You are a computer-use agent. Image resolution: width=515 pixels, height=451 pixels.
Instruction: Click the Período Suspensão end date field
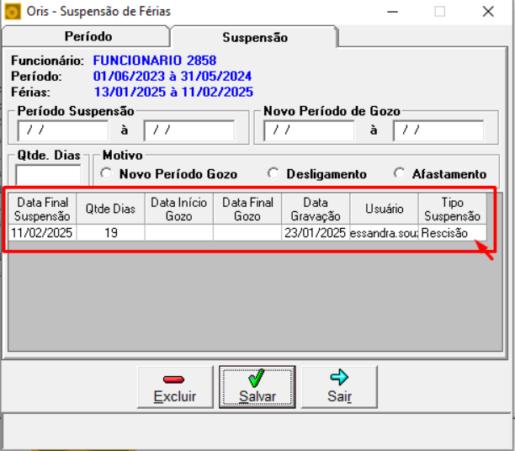[188, 130]
